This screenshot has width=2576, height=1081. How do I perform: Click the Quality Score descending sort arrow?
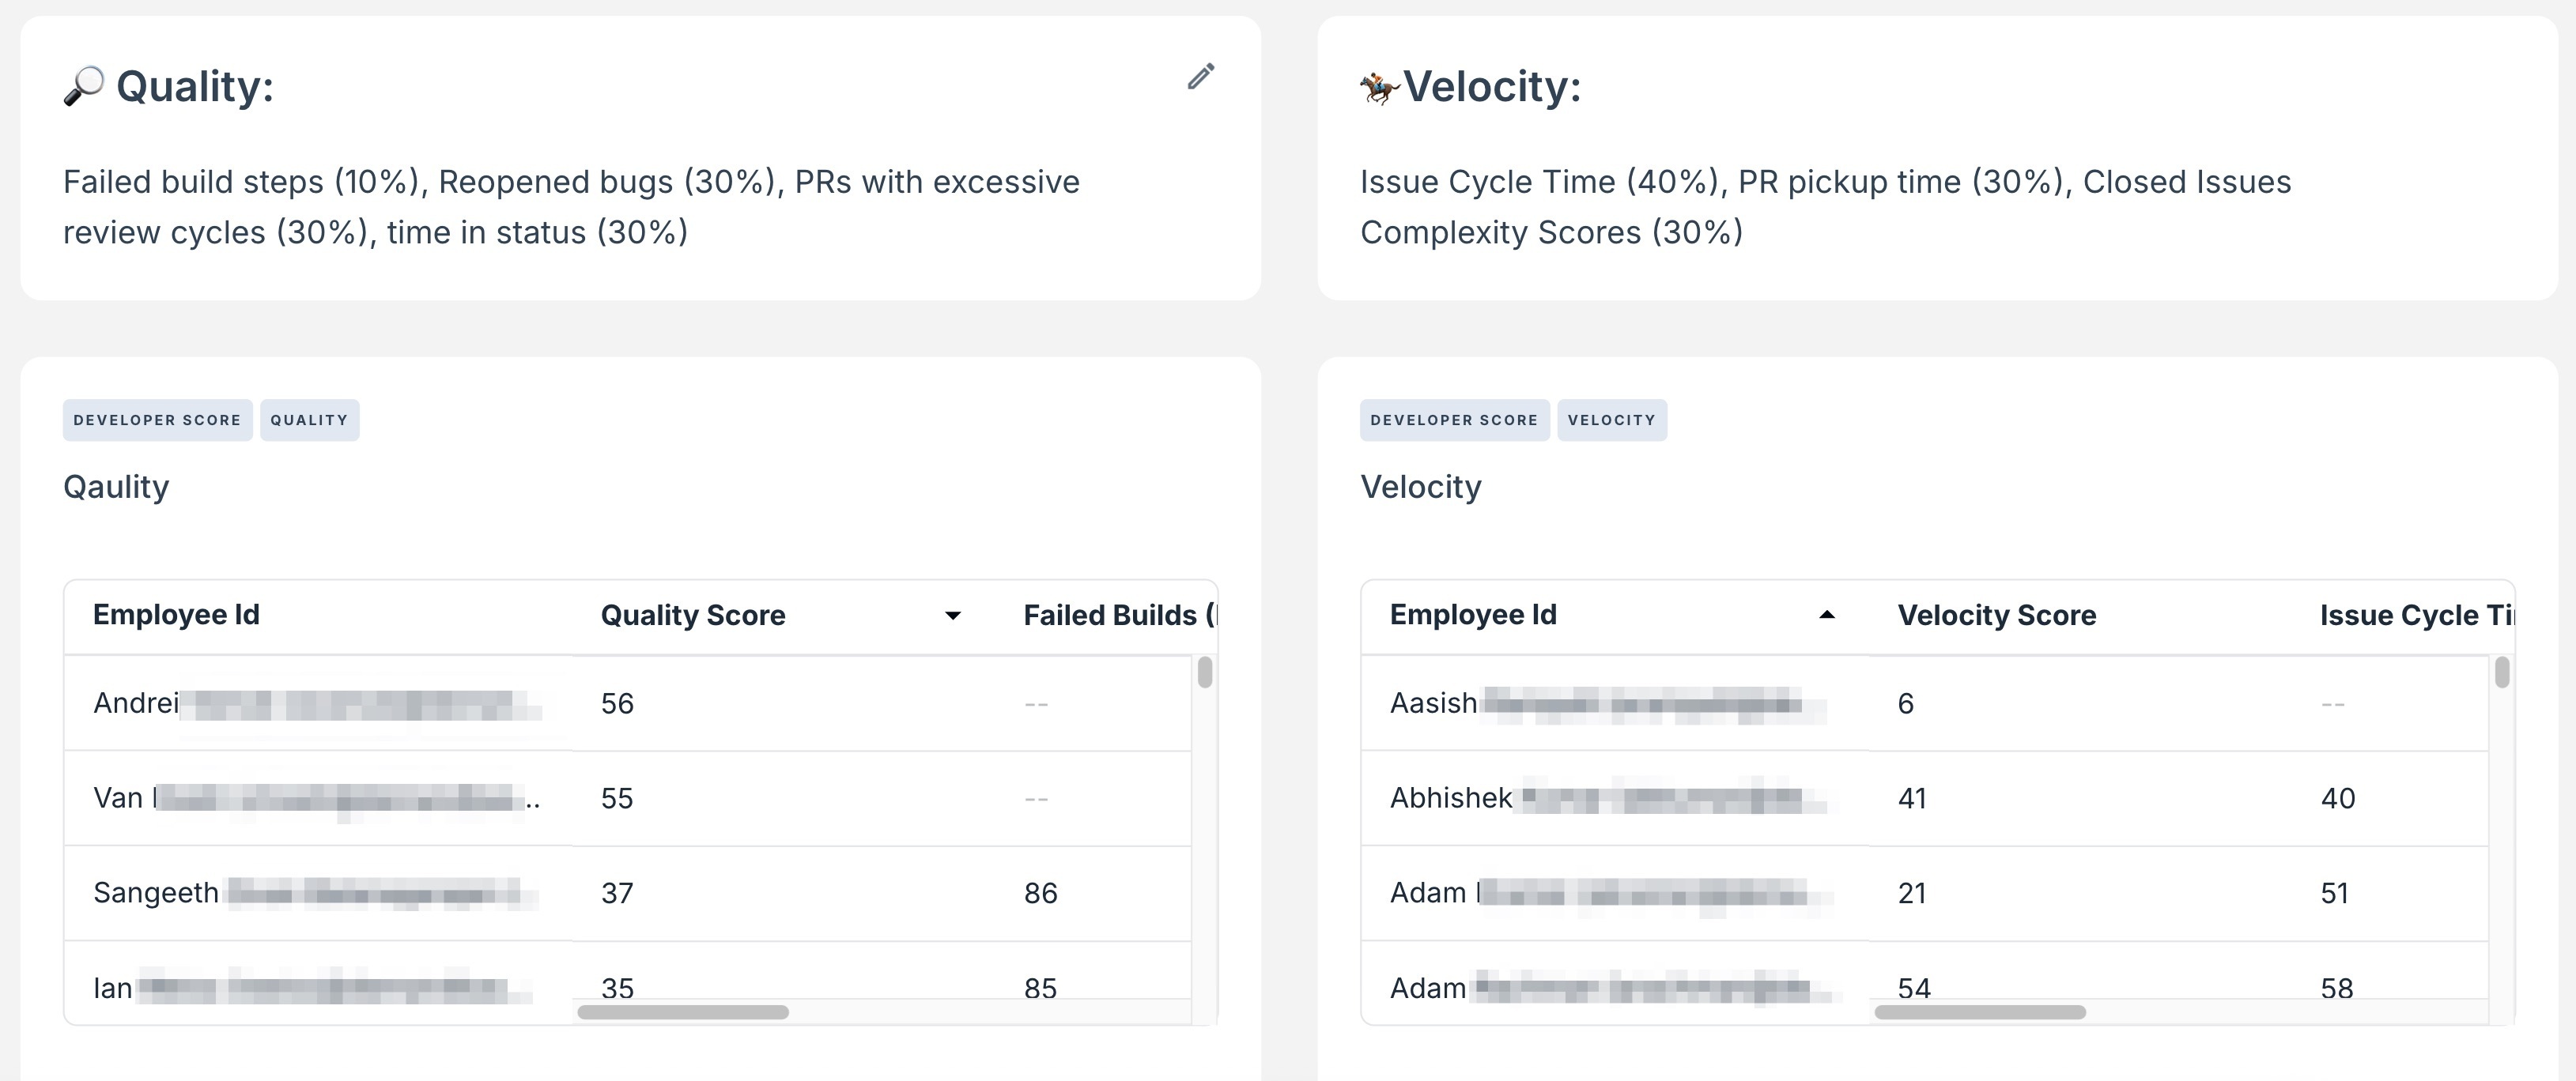point(952,616)
